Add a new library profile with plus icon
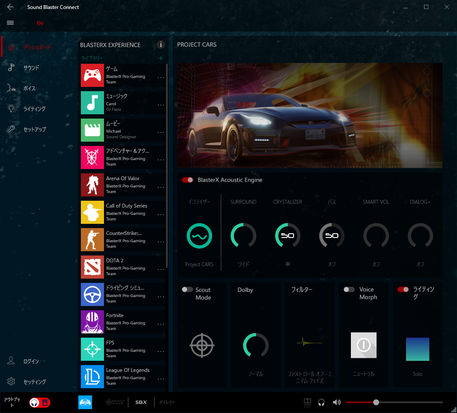This screenshot has height=413, width=457. 161,58
